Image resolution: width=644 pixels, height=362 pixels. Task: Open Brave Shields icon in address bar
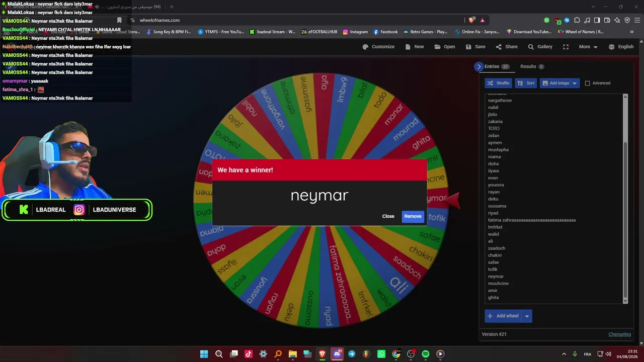coord(471,20)
